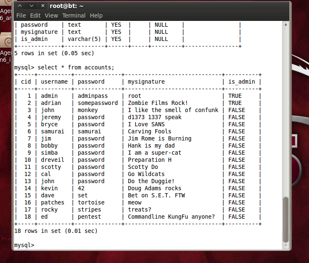Open the View menu
The image size is (309, 263).
pyautogui.click(x=51, y=15)
